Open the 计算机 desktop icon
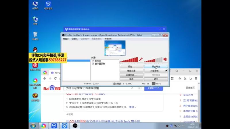 coord(35,5)
